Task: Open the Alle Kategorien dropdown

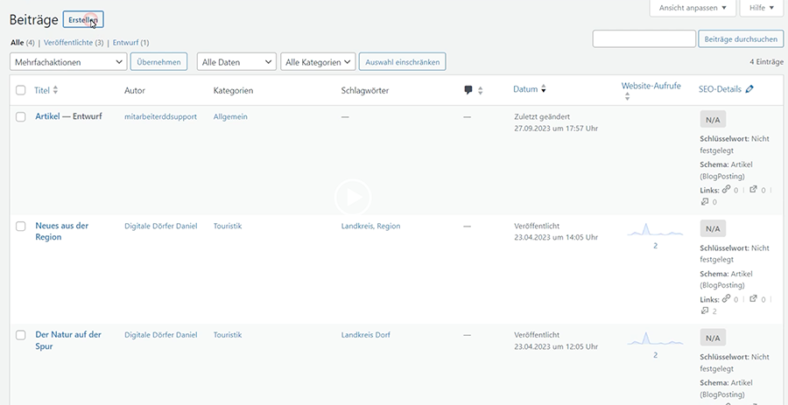Action: coord(319,61)
